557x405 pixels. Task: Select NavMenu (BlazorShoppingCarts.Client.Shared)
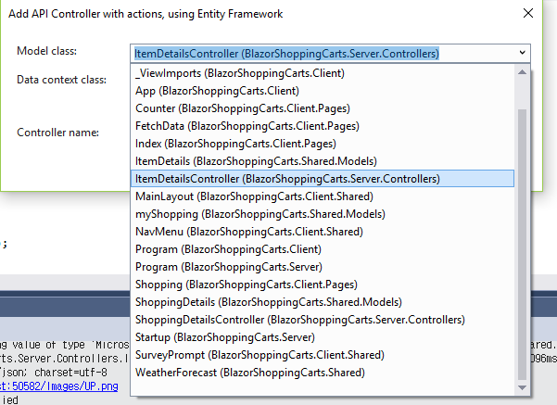[323, 232]
